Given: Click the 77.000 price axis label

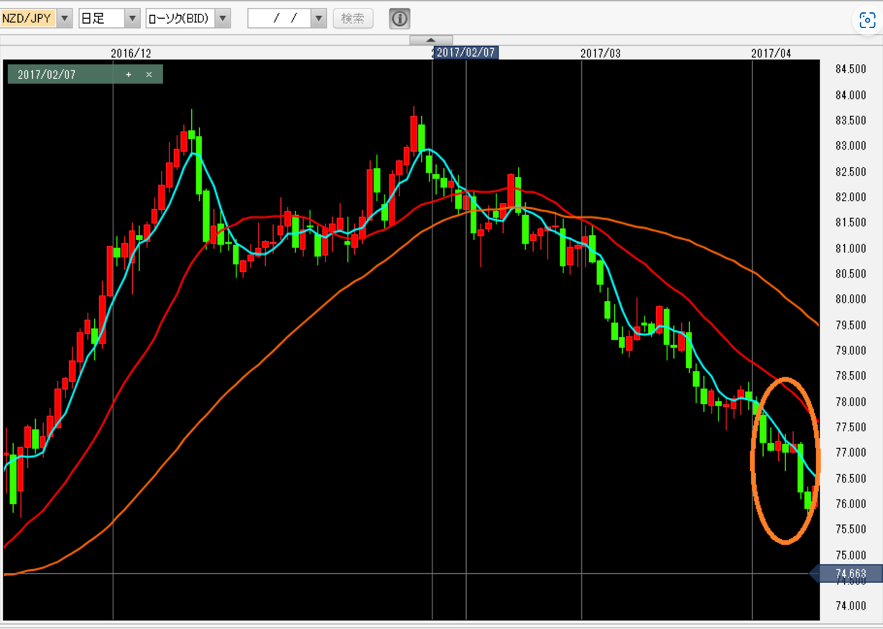Looking at the screenshot, I should pos(850,452).
